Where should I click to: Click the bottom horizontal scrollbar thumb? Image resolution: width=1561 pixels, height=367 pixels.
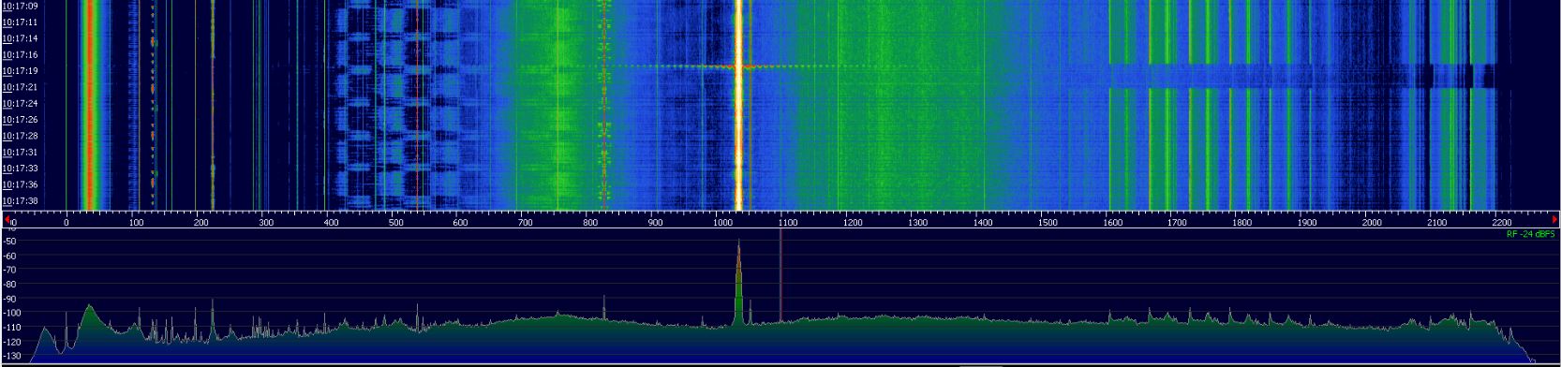(x=981, y=365)
